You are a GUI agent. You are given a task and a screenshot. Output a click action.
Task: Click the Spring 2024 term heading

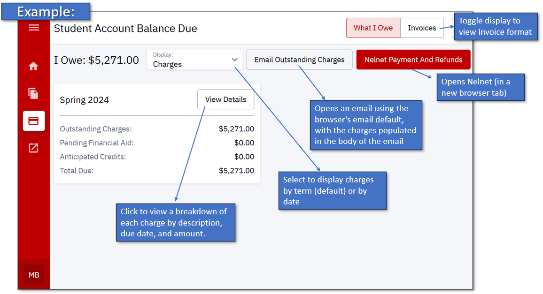pyautogui.click(x=85, y=100)
